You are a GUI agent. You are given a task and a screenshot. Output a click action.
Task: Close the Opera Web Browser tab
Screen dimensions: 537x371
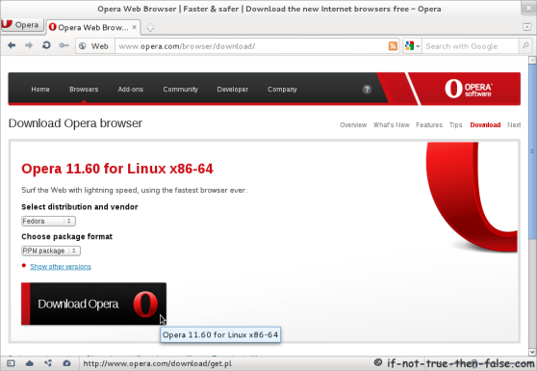pyautogui.click(x=135, y=27)
